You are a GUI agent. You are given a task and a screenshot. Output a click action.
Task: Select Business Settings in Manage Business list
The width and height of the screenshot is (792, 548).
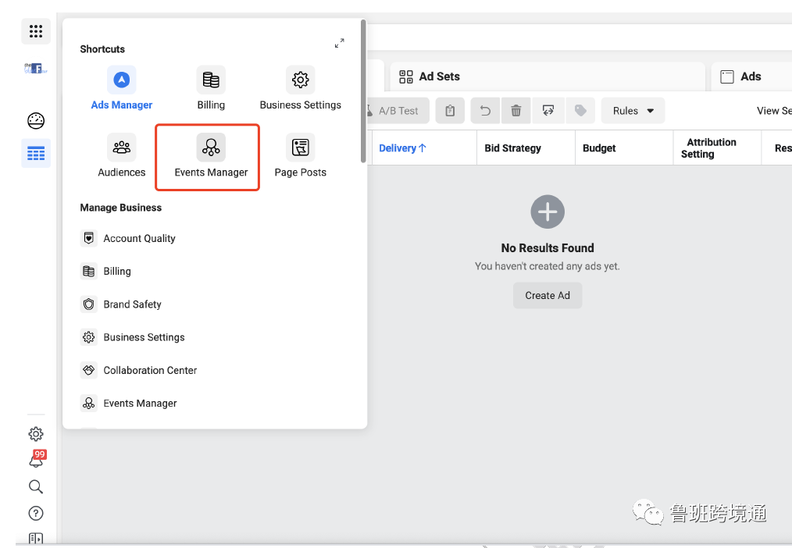click(x=133, y=337)
